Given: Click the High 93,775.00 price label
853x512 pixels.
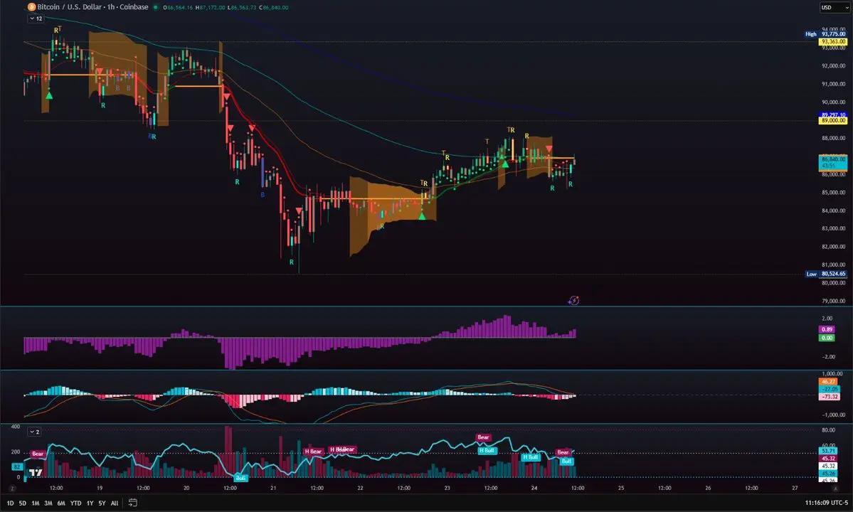Looking at the screenshot, I should click(x=825, y=33).
